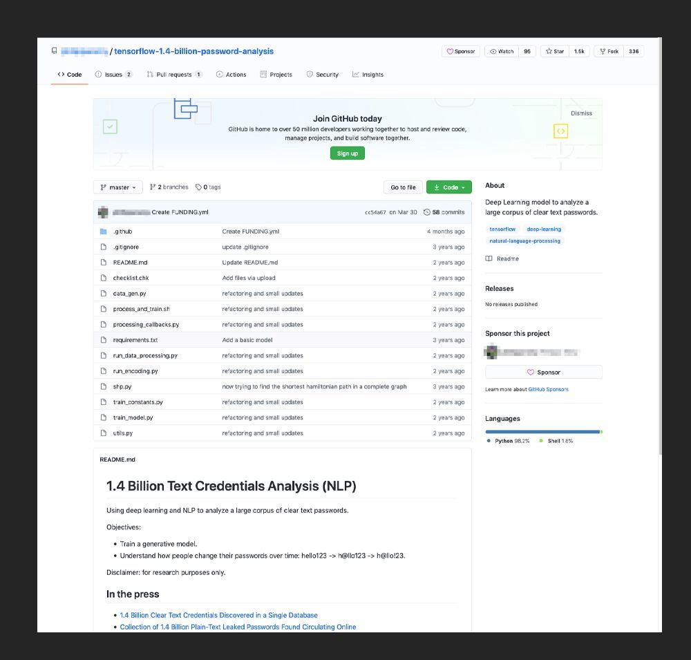Image resolution: width=691 pixels, height=660 pixels.
Task: Open the train_model.py file
Action: coord(133,417)
